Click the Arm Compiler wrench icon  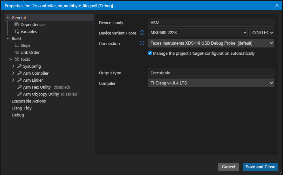19,73
